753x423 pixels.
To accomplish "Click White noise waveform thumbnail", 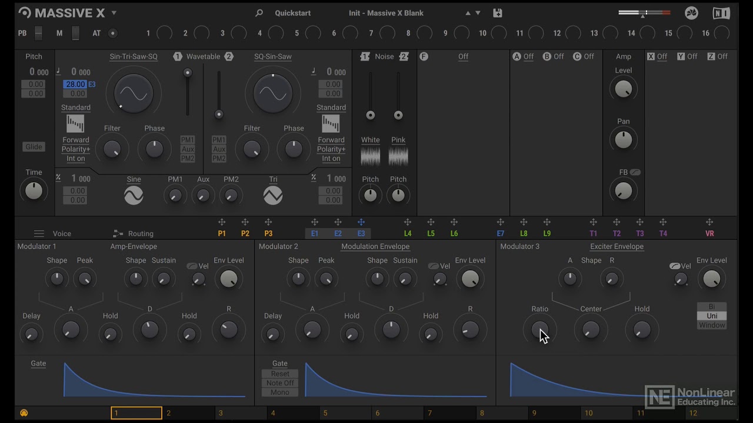I will (x=370, y=156).
